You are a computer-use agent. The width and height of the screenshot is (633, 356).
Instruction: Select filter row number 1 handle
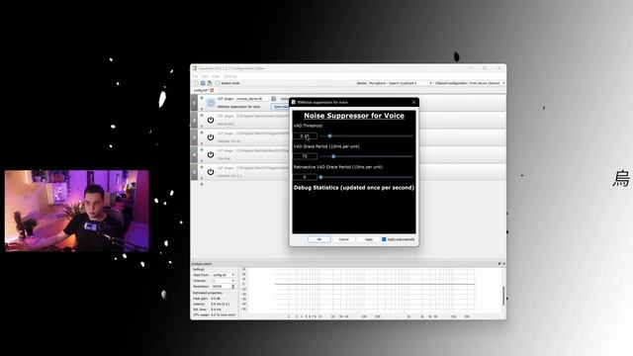point(194,103)
